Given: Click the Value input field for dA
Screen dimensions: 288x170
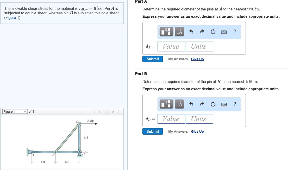Looking at the screenshot, I should click(x=171, y=46).
